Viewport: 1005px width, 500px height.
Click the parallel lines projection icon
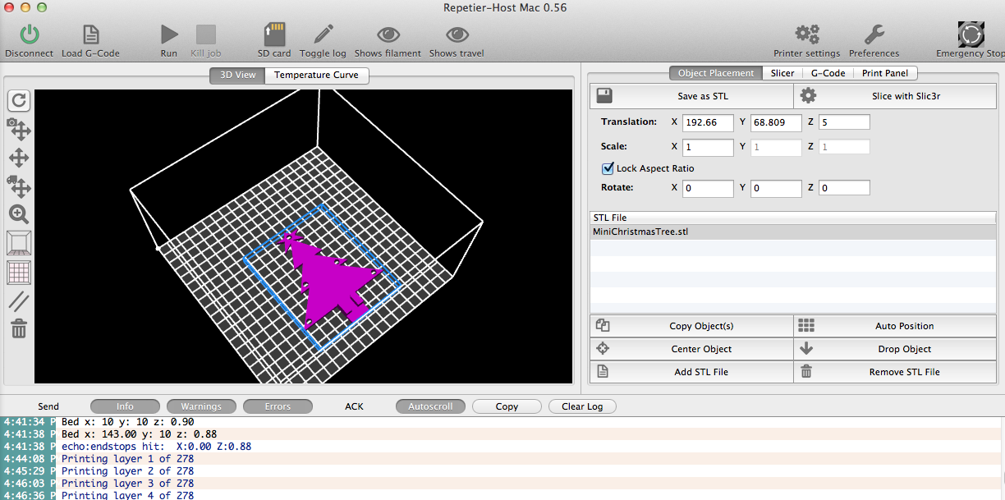[x=19, y=301]
